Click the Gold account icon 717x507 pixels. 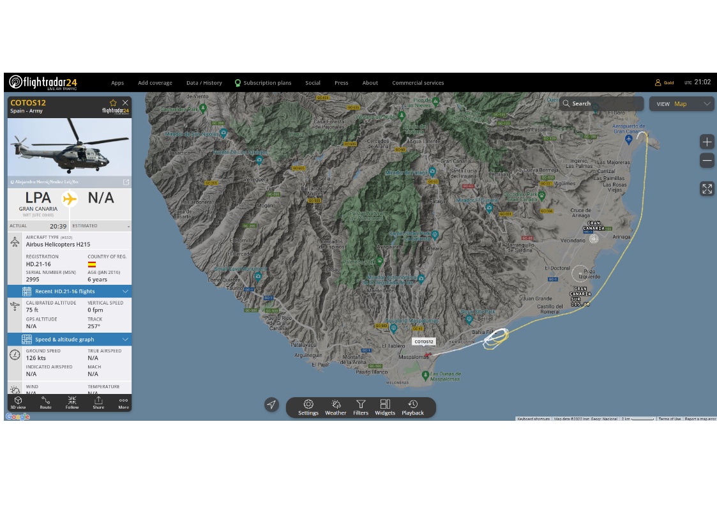pos(658,83)
